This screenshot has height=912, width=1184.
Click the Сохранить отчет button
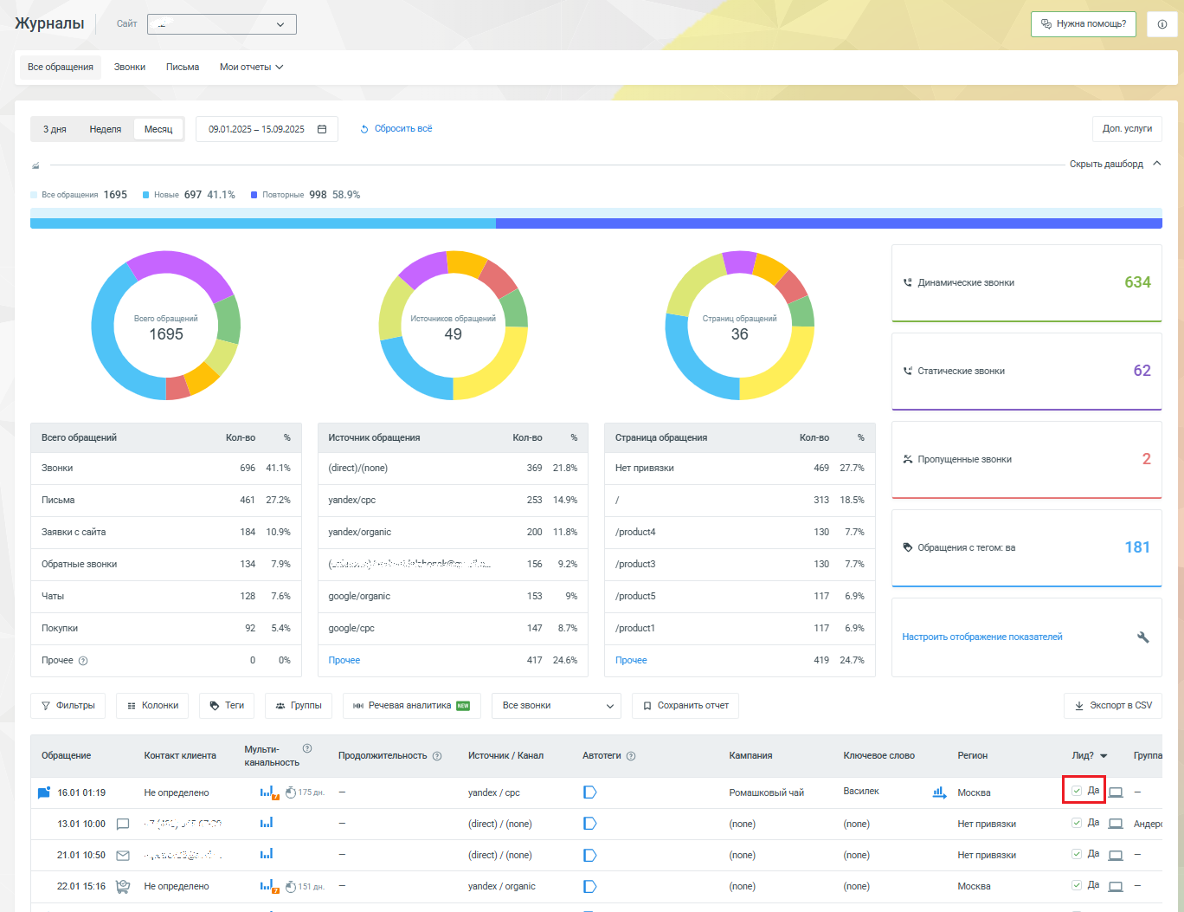tap(685, 706)
